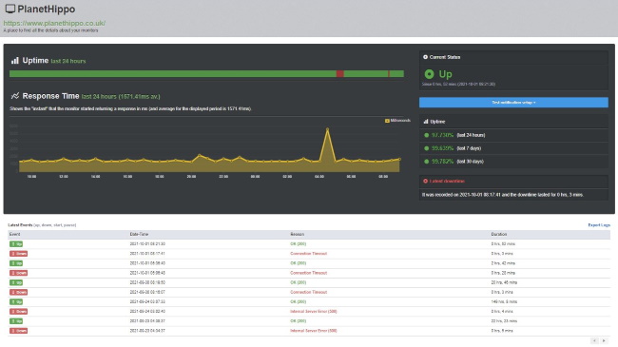Click the line graph icon beside Response Time

click(x=15, y=96)
